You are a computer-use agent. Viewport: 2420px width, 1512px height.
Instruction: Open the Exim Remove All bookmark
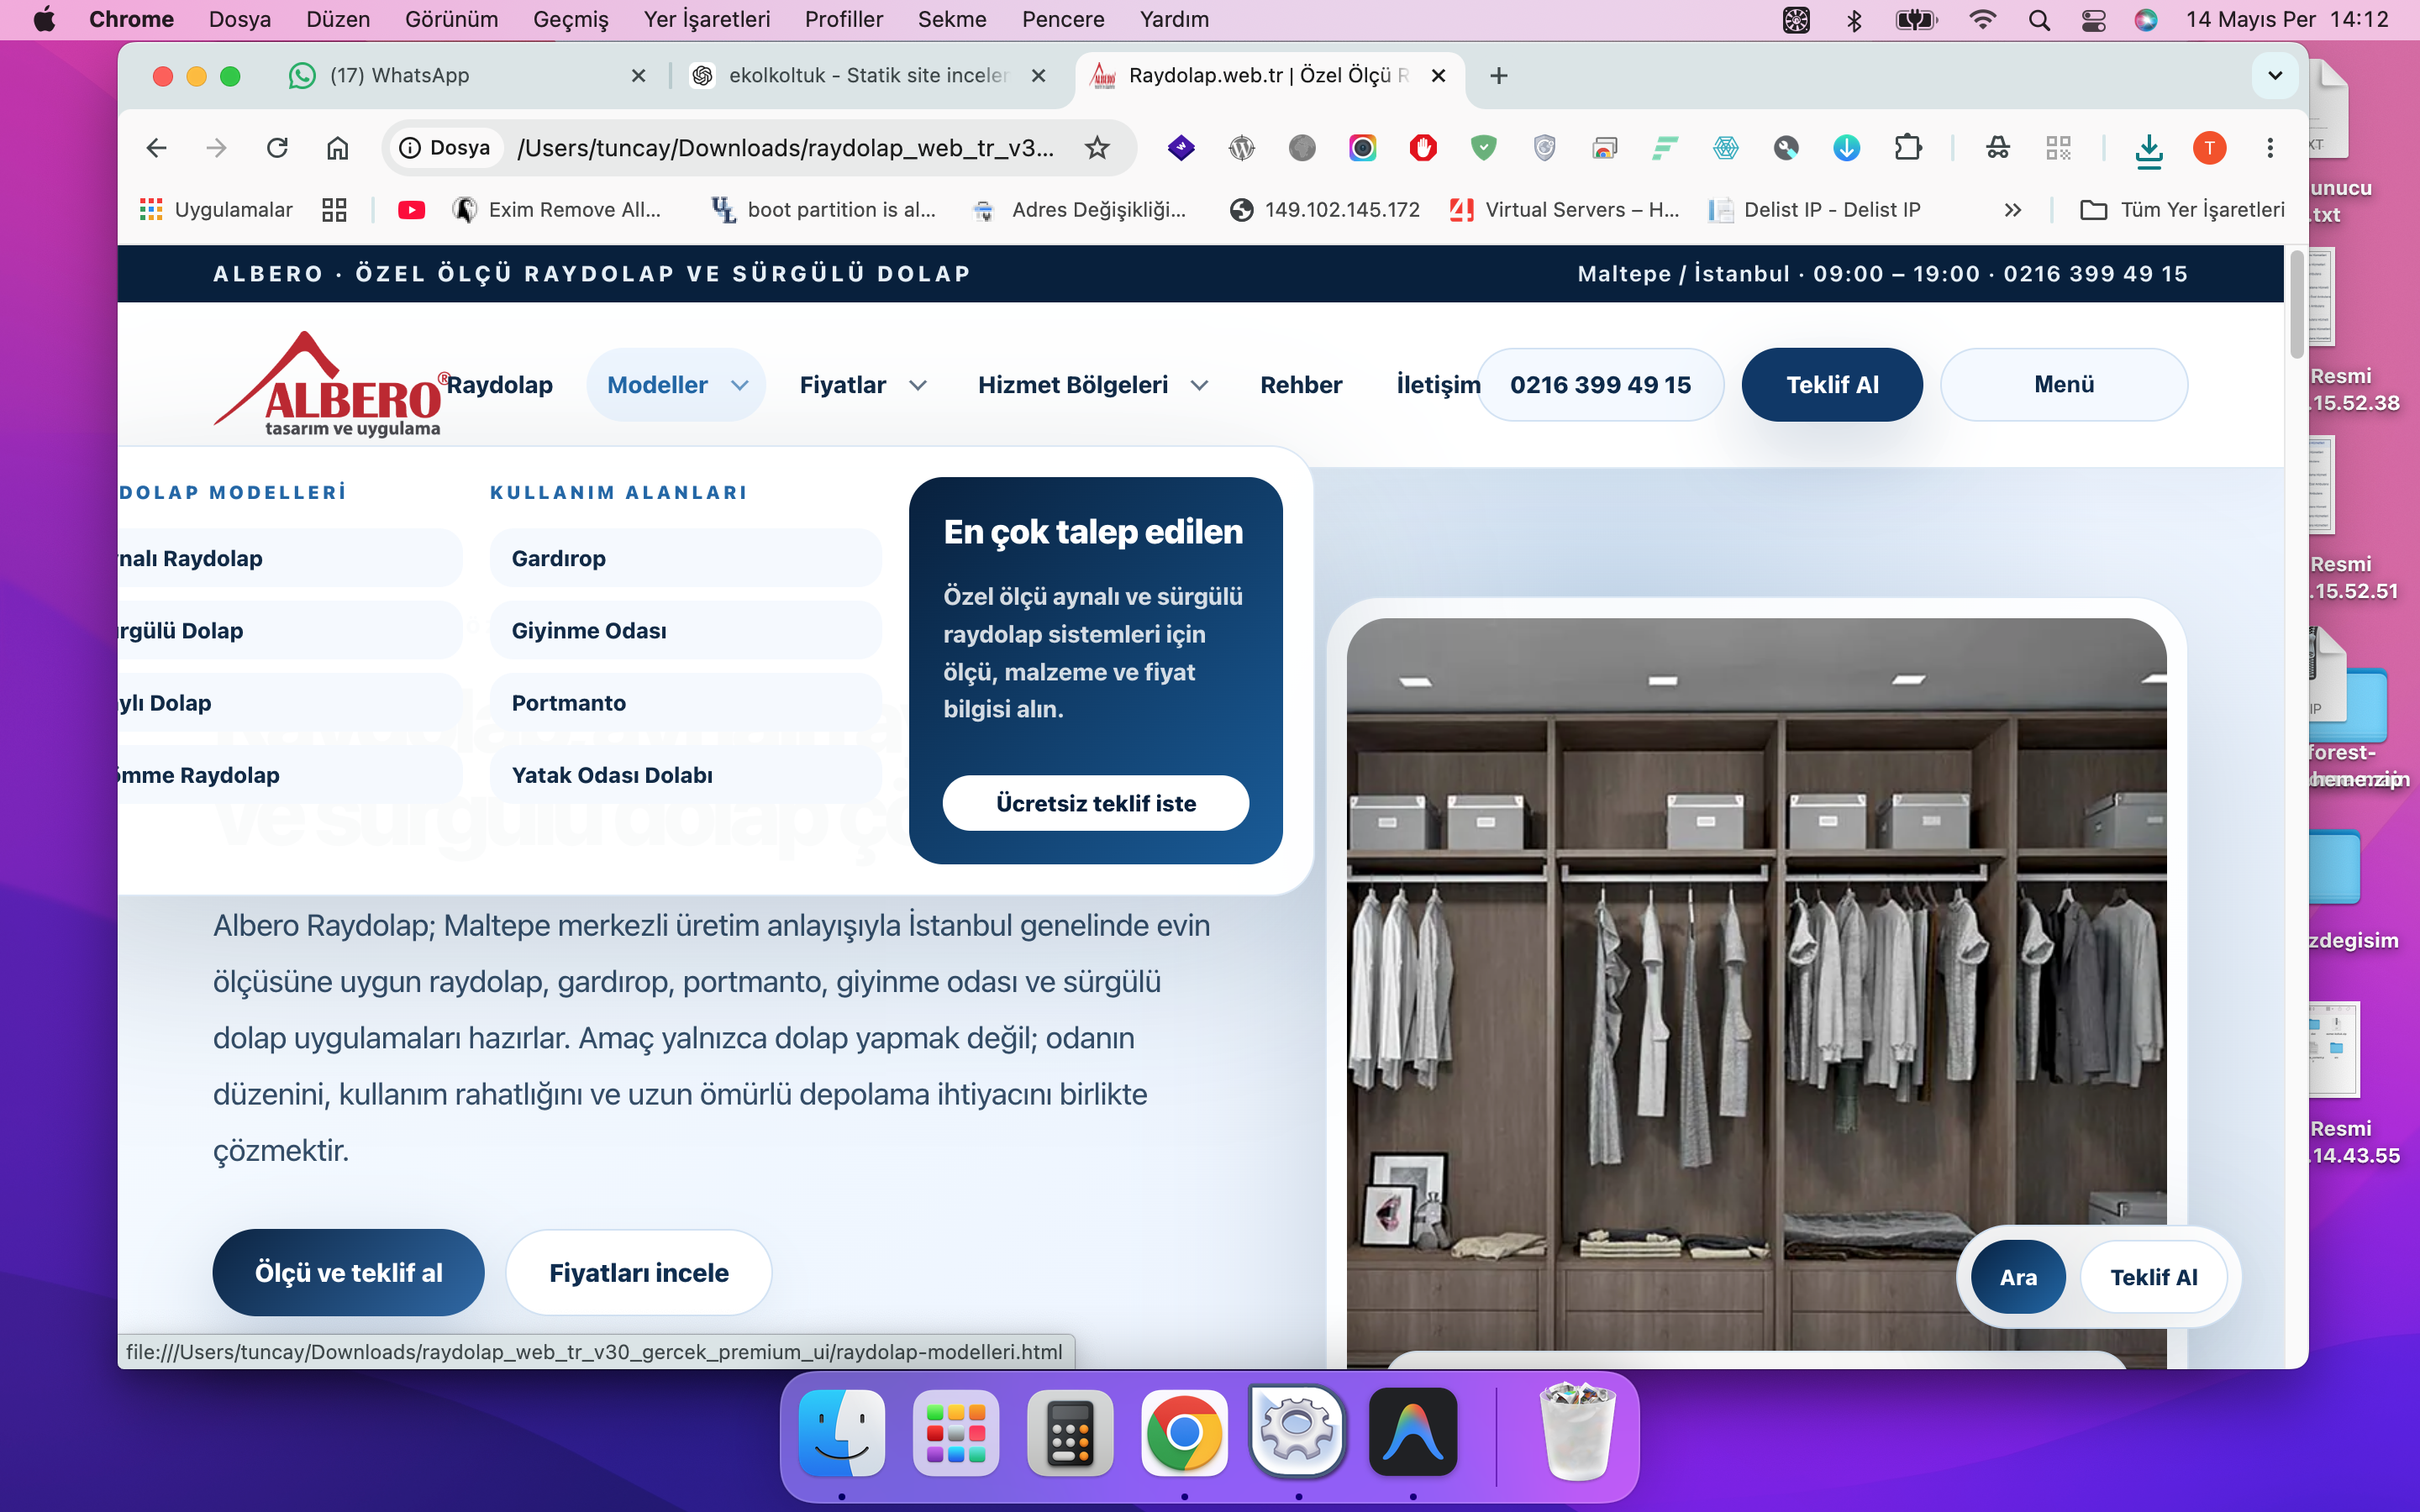tap(557, 210)
